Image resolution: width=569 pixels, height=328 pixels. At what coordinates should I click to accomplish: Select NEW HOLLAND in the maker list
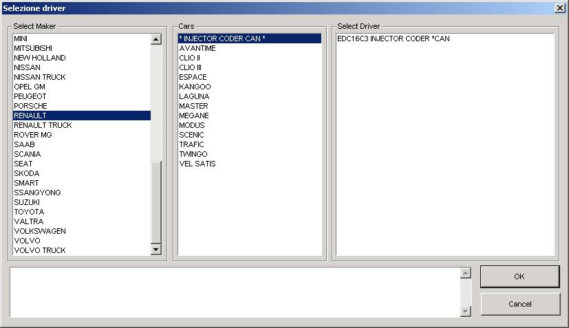[82, 58]
